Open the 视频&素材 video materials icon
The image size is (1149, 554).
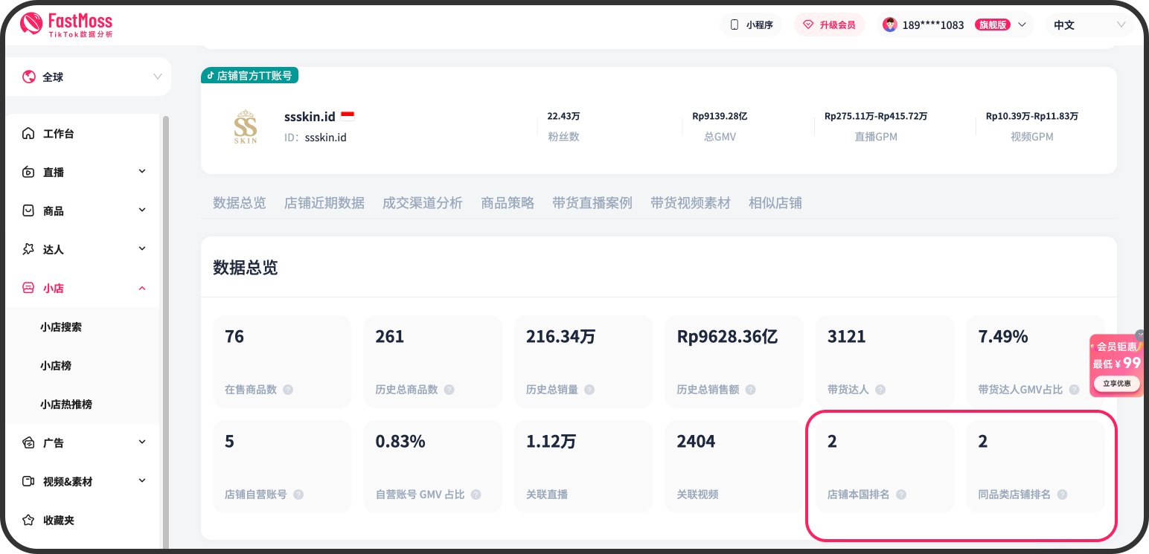click(x=30, y=481)
